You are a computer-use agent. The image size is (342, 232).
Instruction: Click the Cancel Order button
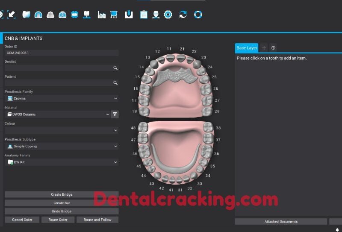[x=22, y=220]
